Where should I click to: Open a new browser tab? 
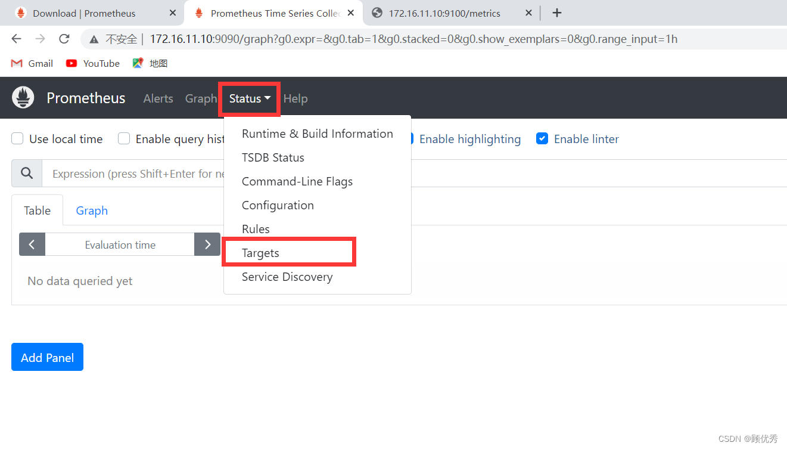556,13
